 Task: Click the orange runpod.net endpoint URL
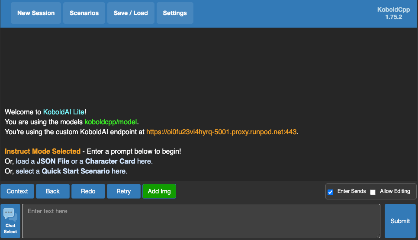click(221, 132)
